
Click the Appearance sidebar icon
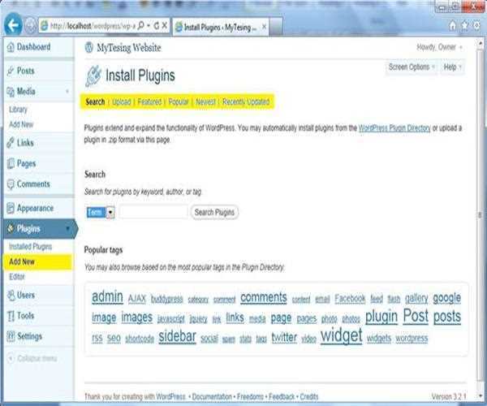[10, 208]
